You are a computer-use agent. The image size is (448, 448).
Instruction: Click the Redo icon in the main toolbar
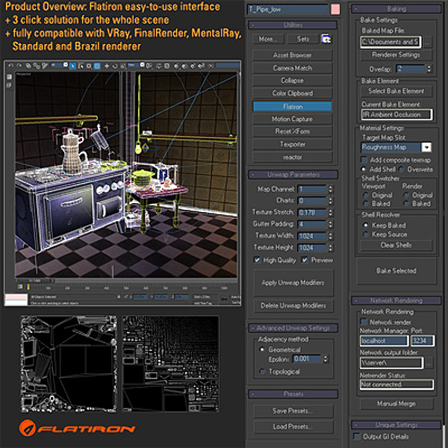pyautogui.click(x=19, y=66)
